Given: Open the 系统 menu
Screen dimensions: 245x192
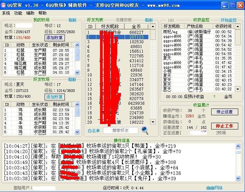Looking at the screenshot, I should click(x=6, y=13).
